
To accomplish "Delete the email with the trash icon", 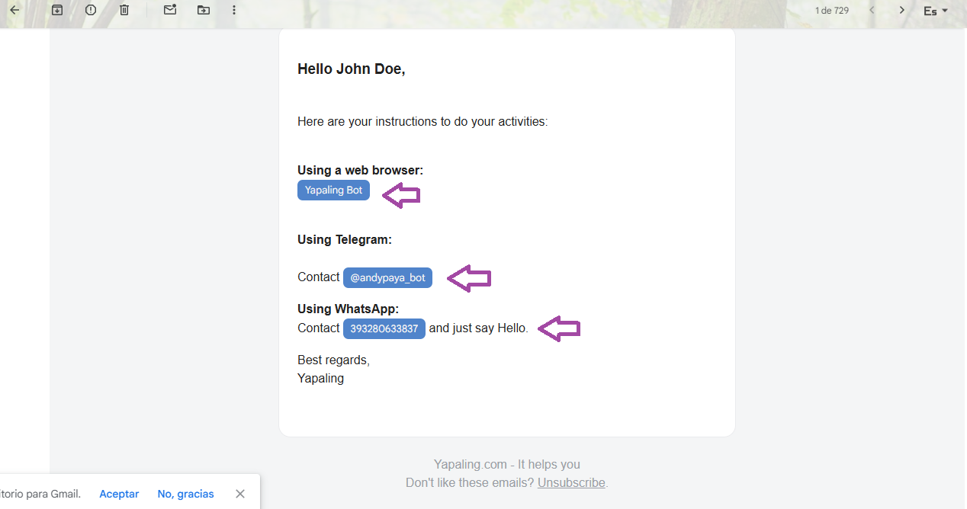I will pyautogui.click(x=124, y=10).
